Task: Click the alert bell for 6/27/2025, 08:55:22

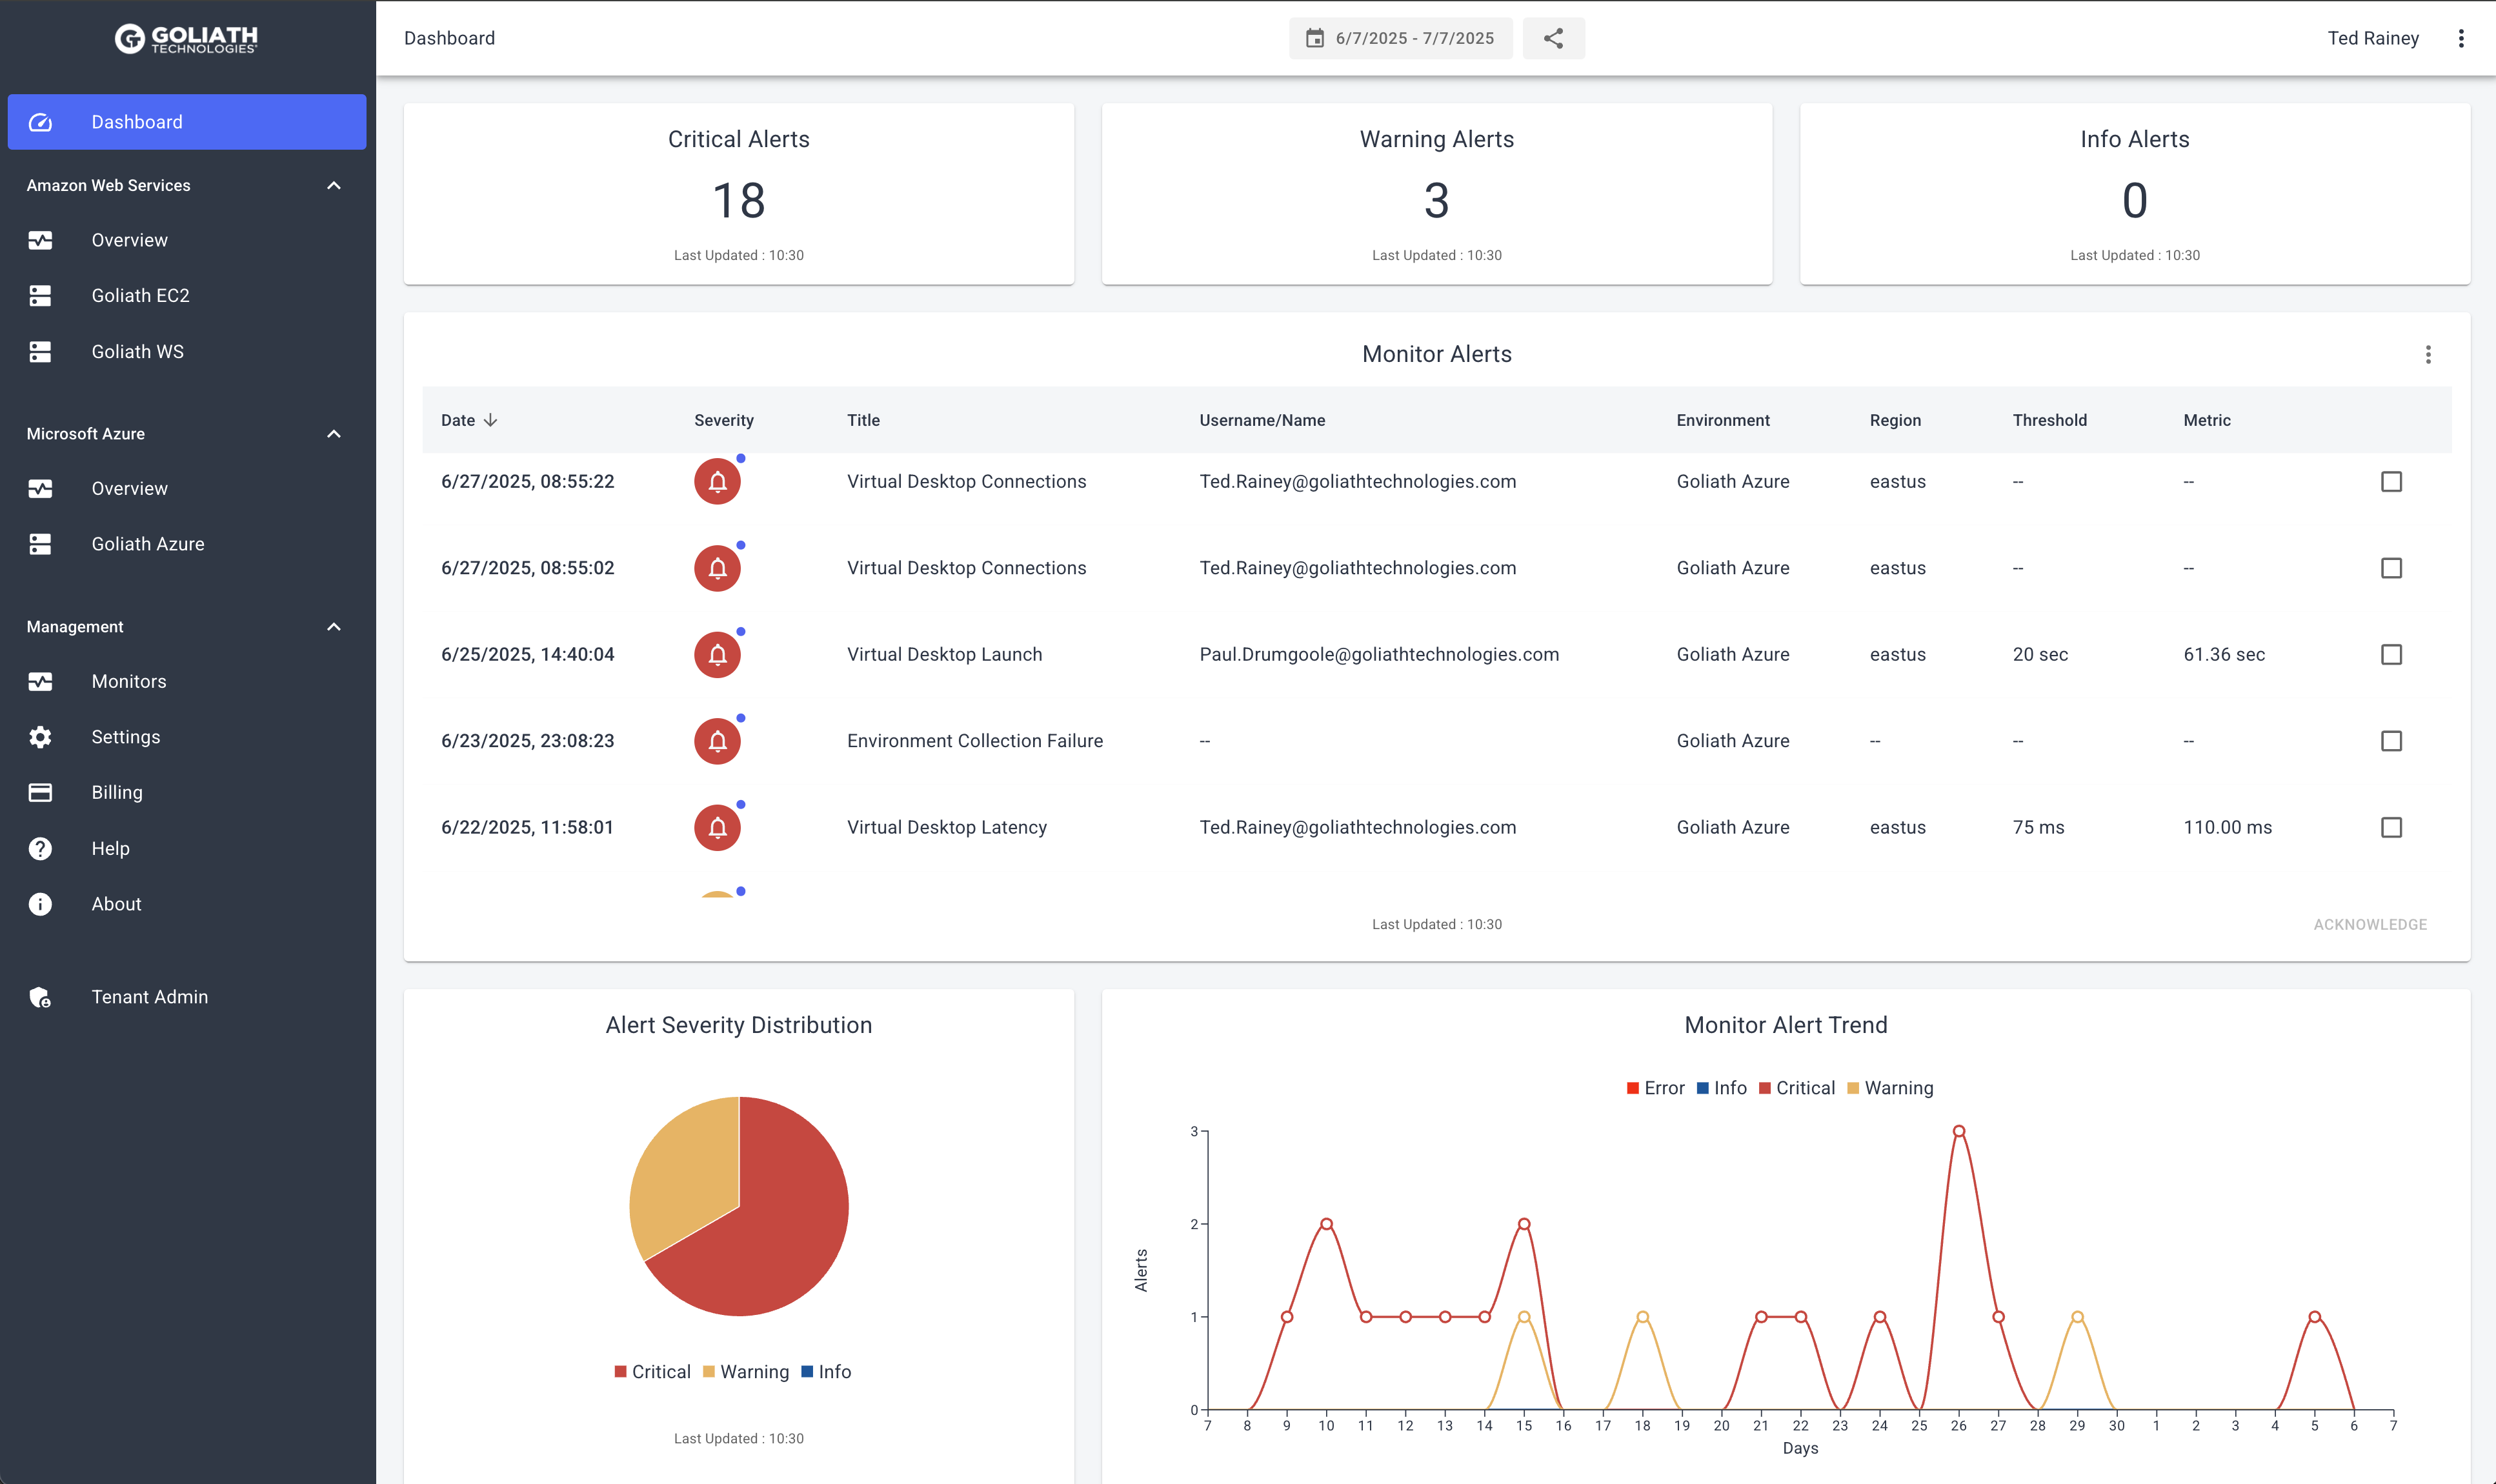Action: (717, 482)
